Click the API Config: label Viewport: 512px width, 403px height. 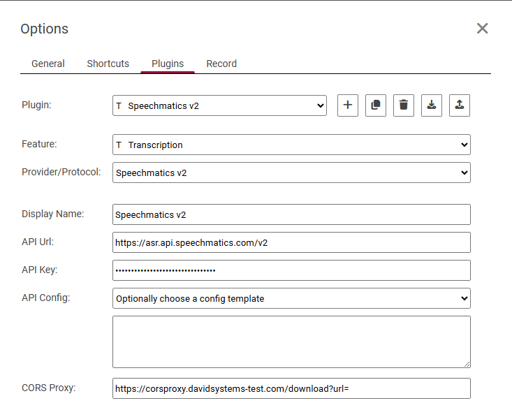pyautogui.click(x=45, y=298)
